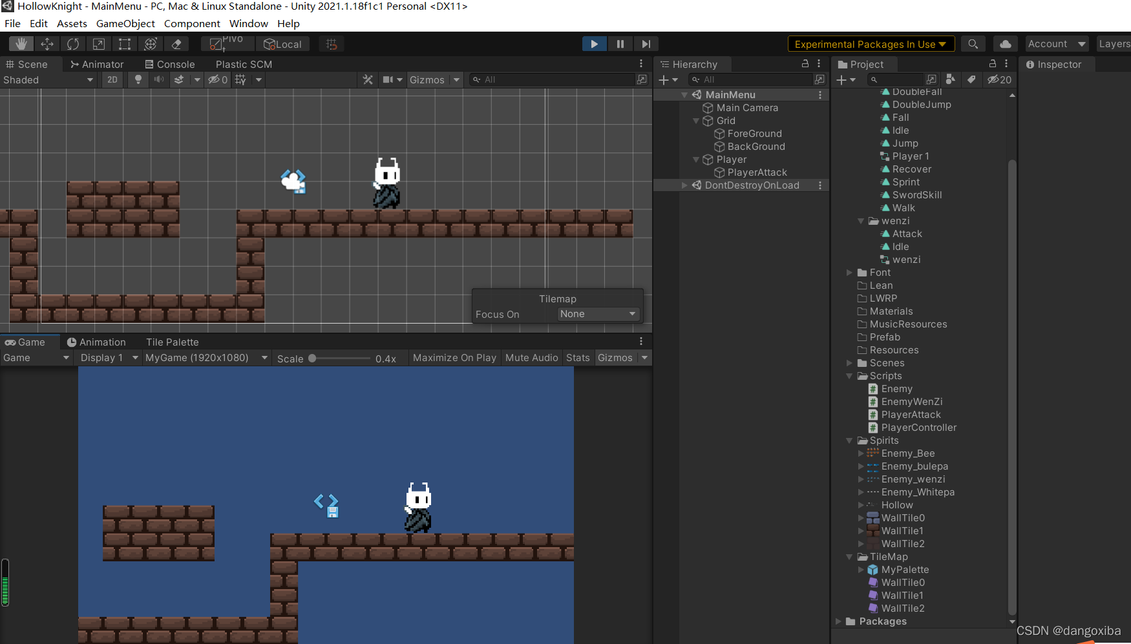The width and height of the screenshot is (1131, 644).
Task: Open the GameObject menu
Action: (125, 23)
